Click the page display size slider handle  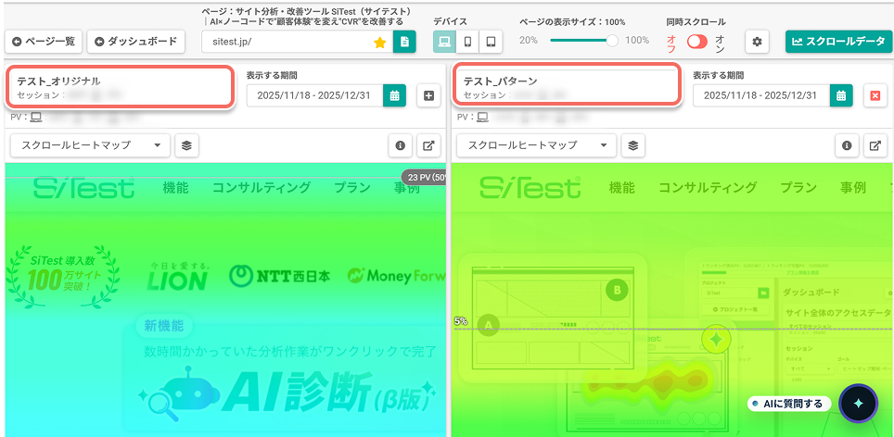[612, 41]
